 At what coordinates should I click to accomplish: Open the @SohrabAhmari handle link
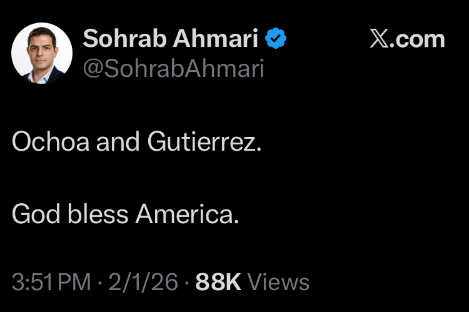pyautogui.click(x=173, y=68)
